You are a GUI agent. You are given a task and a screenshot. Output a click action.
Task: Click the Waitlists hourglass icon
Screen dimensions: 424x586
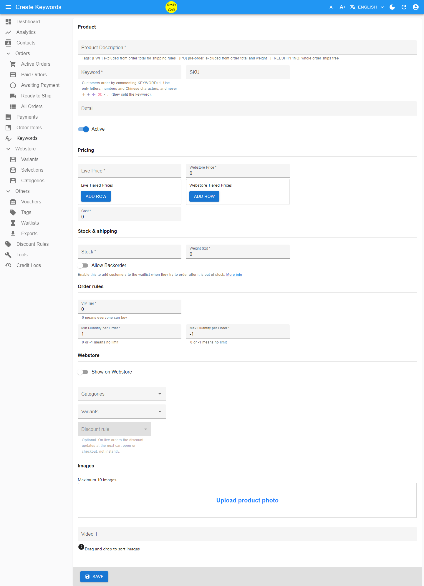13,223
